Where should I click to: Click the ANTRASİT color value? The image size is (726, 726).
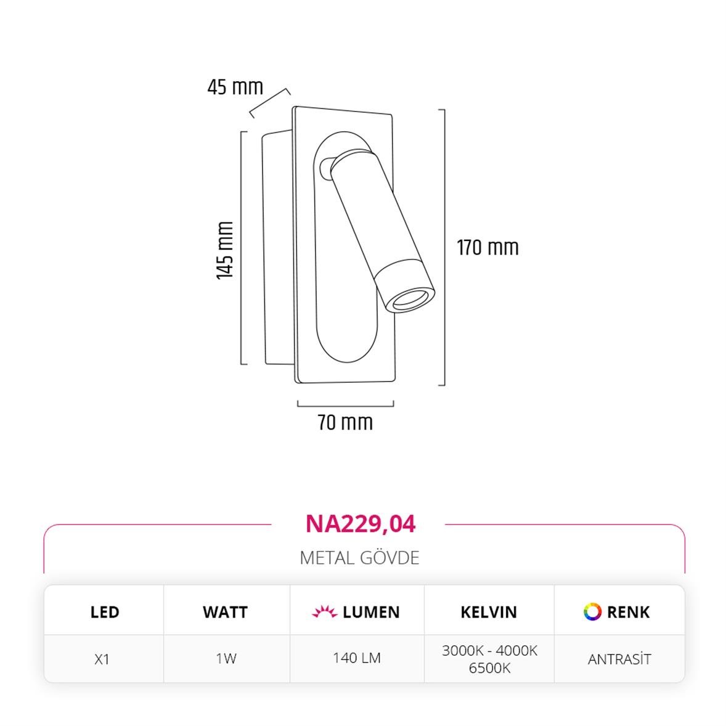pyautogui.click(x=619, y=659)
